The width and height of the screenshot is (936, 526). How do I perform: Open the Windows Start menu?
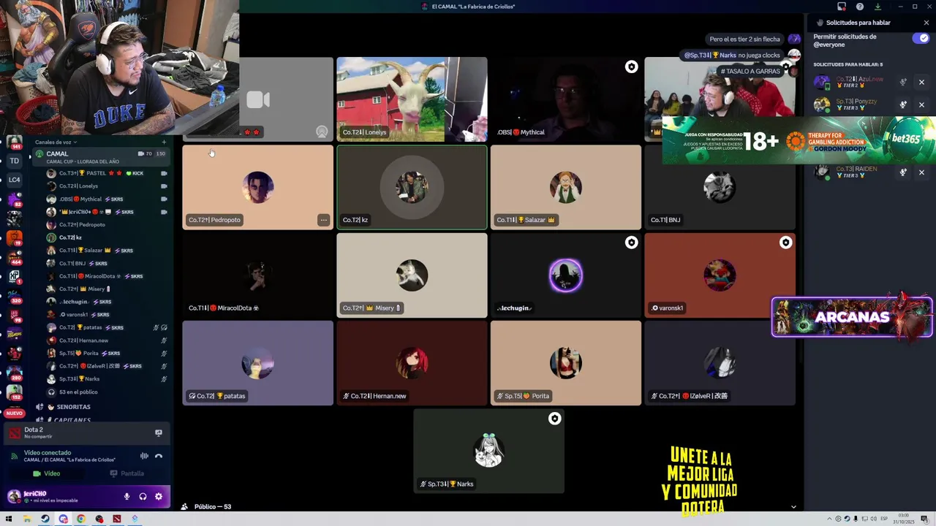click(10, 519)
